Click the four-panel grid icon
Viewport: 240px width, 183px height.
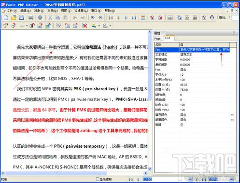point(195,17)
